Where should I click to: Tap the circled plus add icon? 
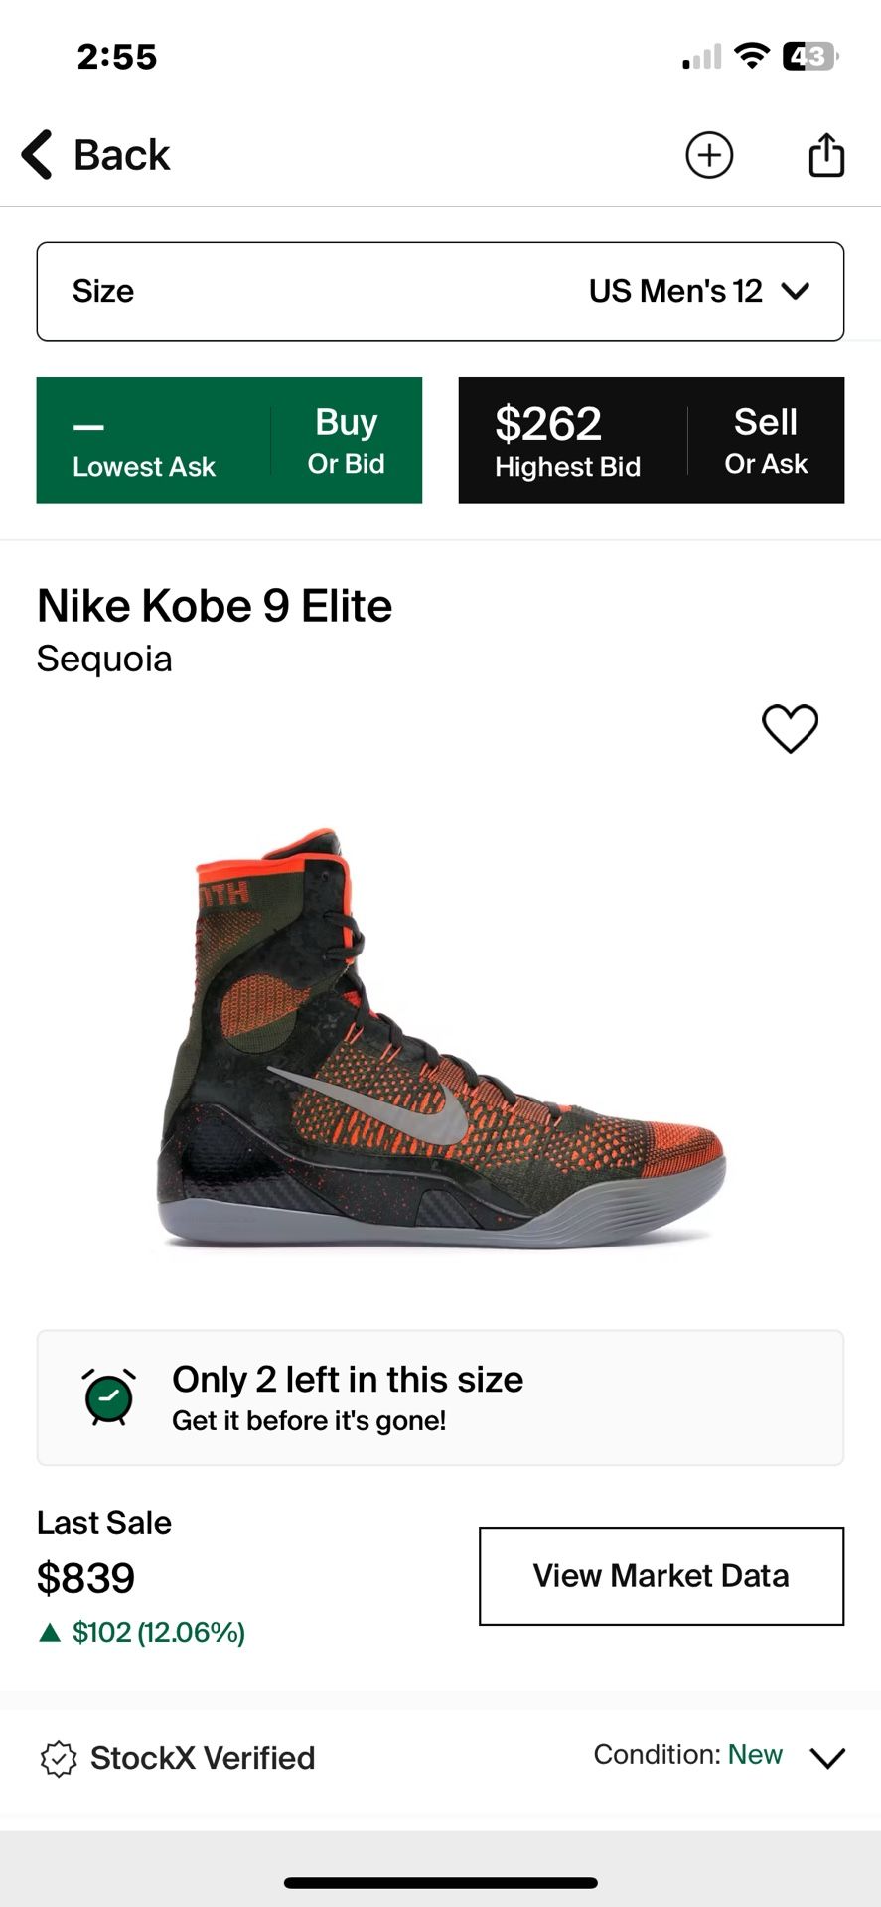(x=709, y=155)
